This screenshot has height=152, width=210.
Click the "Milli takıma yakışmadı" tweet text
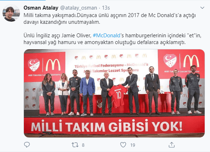(x=109, y=19)
